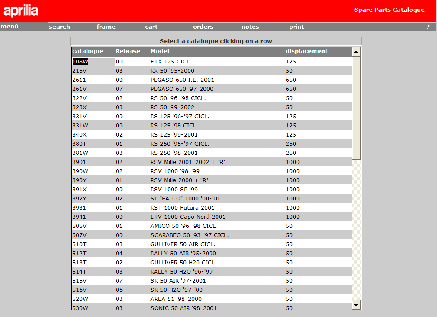Open the search menu item
The width and height of the screenshot is (437, 317).
pos(59,27)
